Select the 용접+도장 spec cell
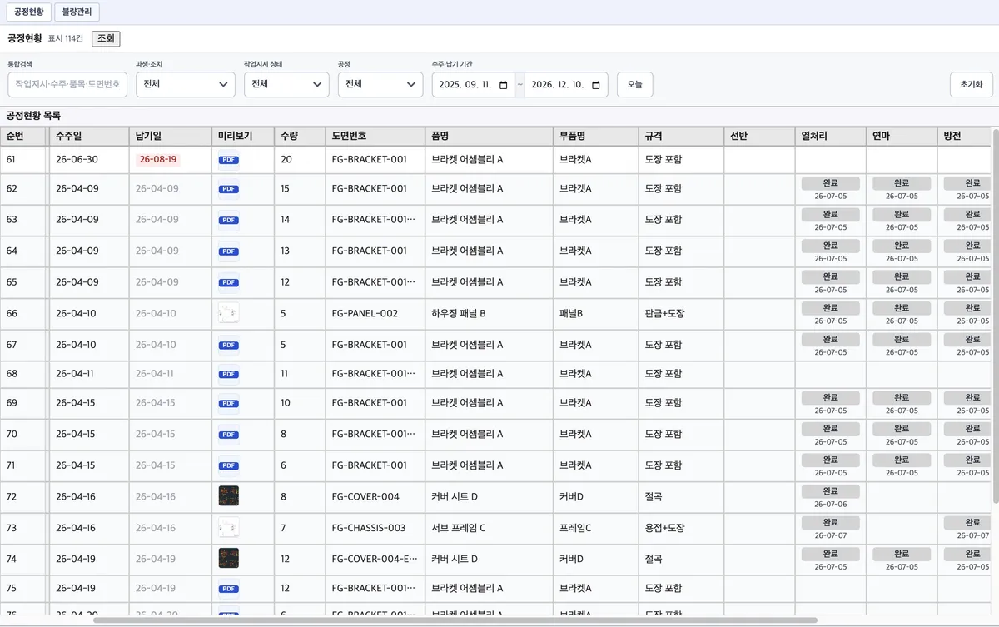 click(680, 528)
